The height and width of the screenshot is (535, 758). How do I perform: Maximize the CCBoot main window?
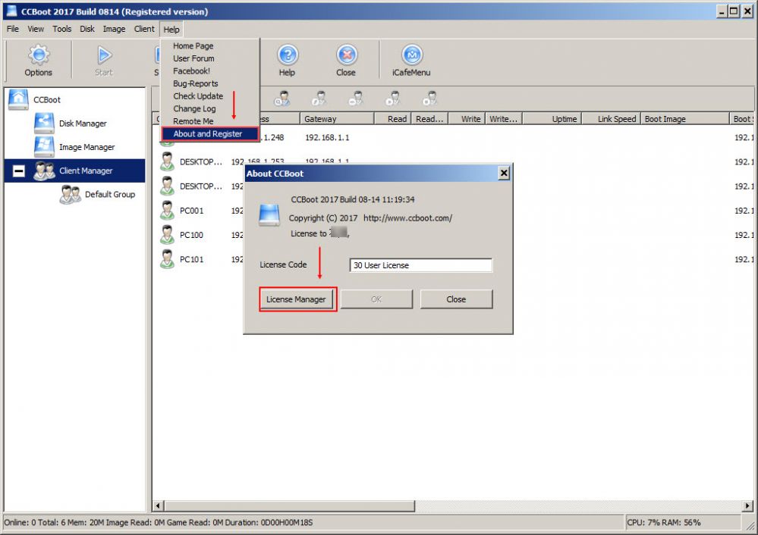coord(734,11)
